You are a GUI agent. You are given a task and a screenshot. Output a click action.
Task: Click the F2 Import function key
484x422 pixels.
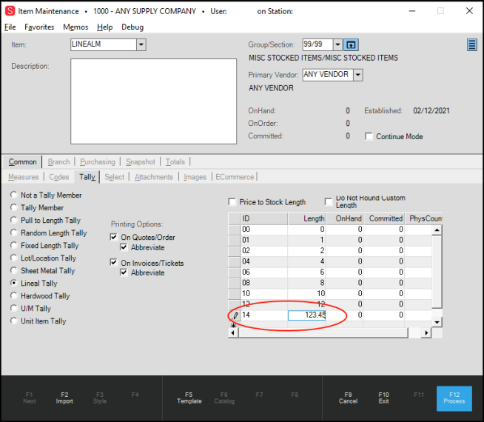point(64,398)
